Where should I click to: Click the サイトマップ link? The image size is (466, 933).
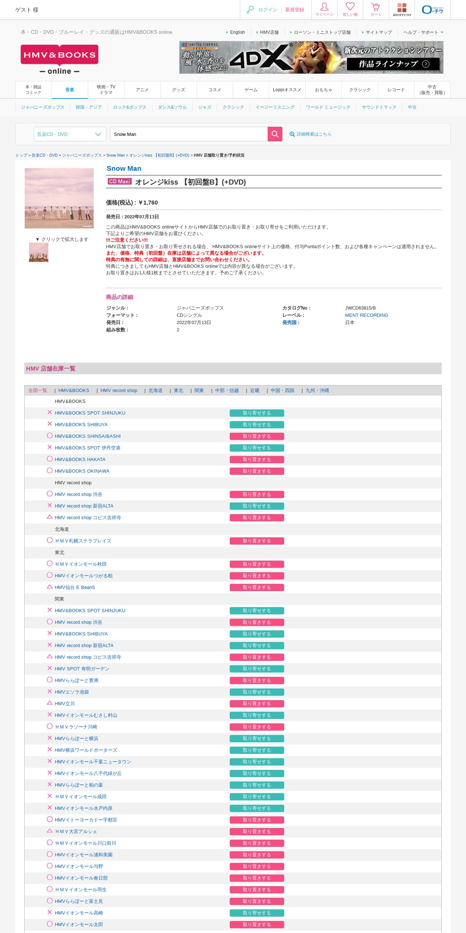(x=379, y=32)
